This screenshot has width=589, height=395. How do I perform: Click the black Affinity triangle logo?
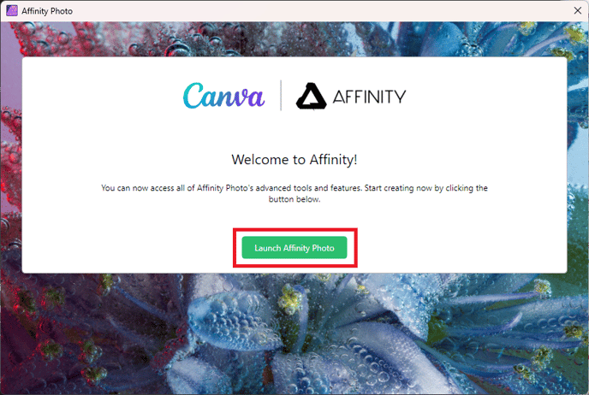tap(311, 96)
